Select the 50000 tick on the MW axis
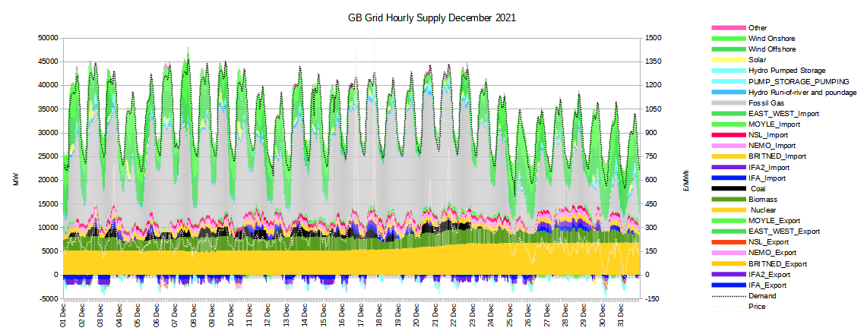This screenshot has width=864, height=334. 48,37
